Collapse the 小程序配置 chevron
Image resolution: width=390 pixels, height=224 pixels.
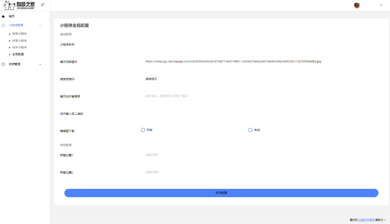pos(40,25)
